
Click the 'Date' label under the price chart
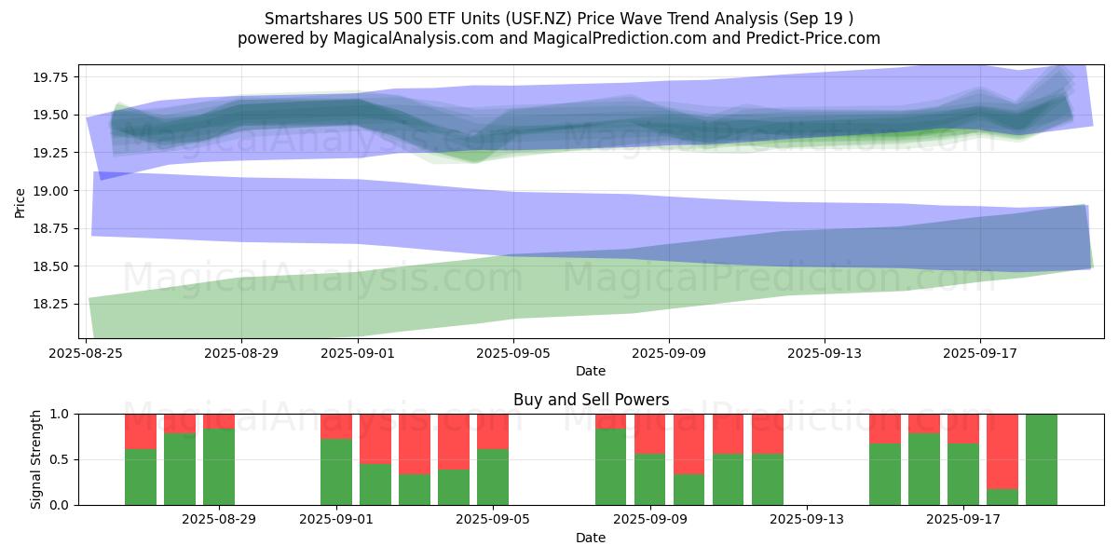[x=591, y=371]
